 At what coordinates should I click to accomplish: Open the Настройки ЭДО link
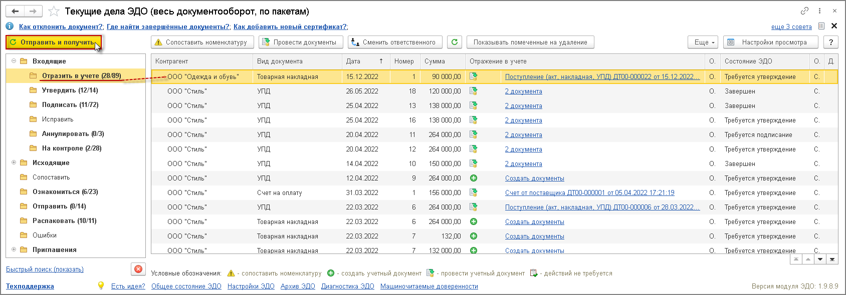point(251,286)
